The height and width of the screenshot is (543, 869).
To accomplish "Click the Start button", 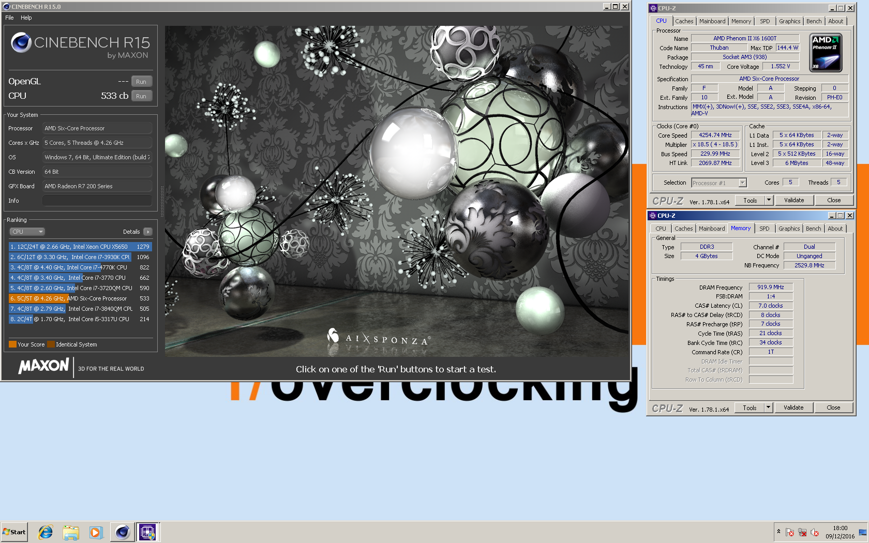I will click(14, 532).
